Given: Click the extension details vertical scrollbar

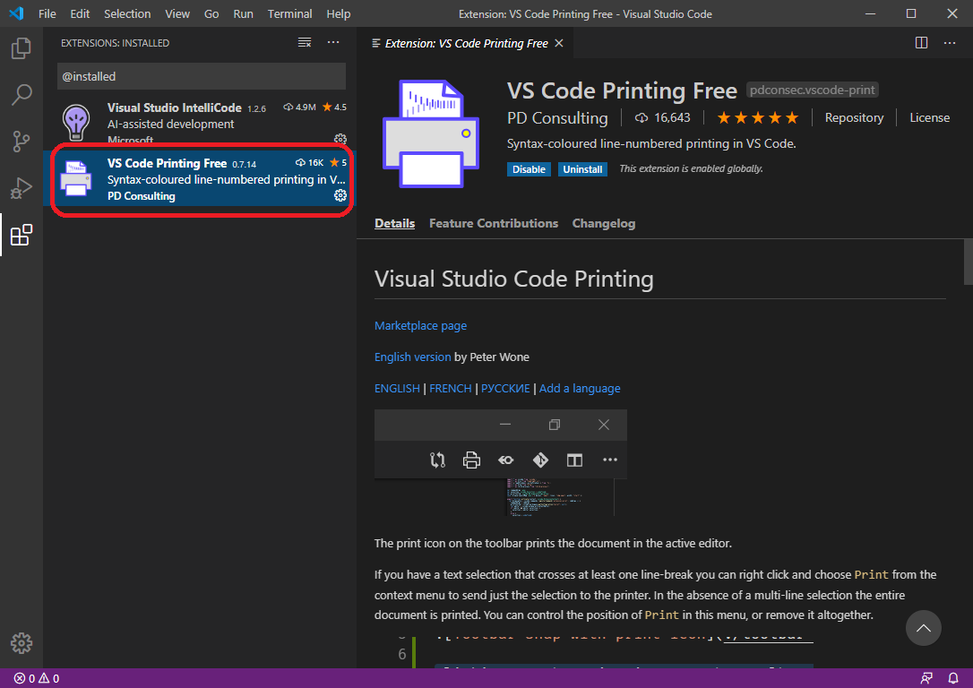Looking at the screenshot, I should tap(968, 262).
